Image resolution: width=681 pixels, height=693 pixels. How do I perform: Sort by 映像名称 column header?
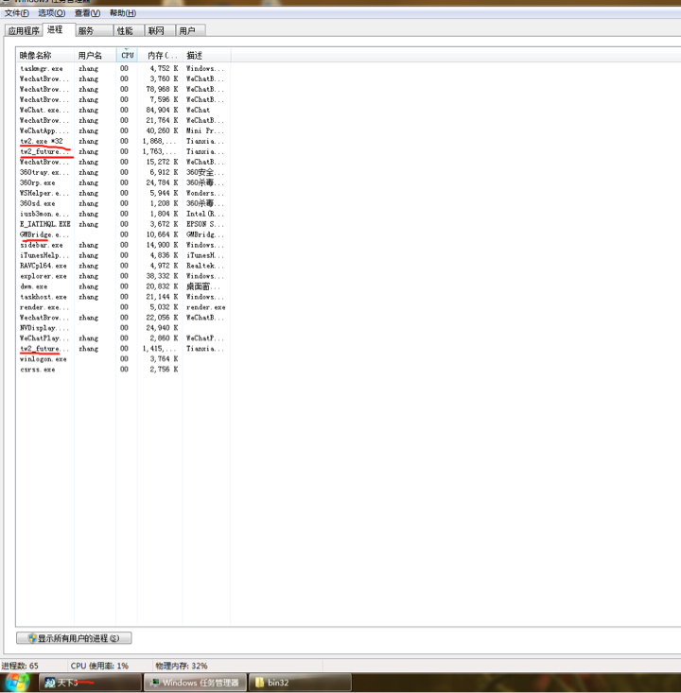pos(44,55)
